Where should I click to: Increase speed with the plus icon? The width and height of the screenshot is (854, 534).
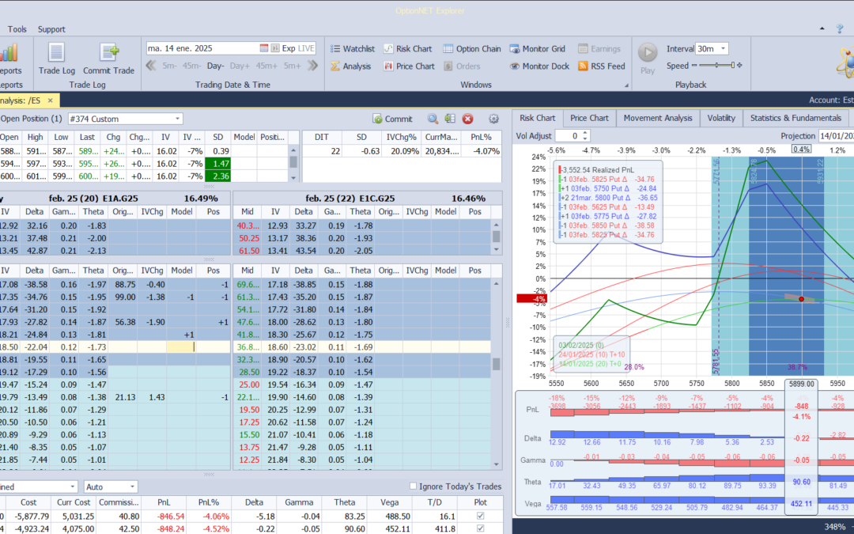pos(739,66)
